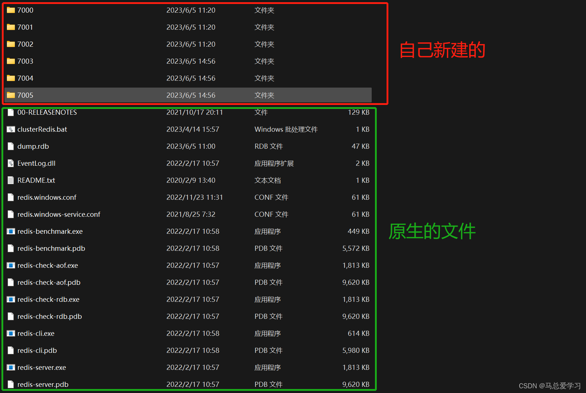Viewport: 586px width, 393px height.
Task: Click the date 2021/8/25 7:32
Action: (191, 214)
